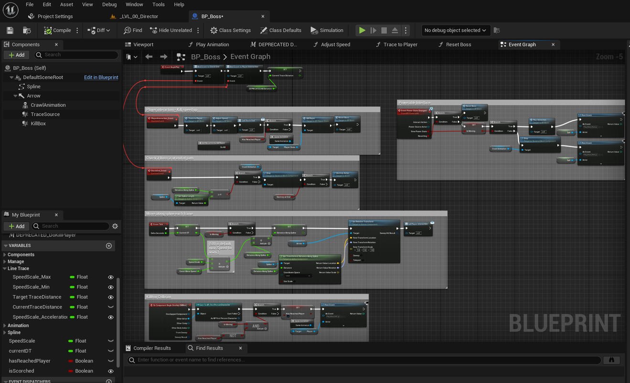Click the Save blueprint icon
This screenshot has width=630, height=383.
(10, 31)
